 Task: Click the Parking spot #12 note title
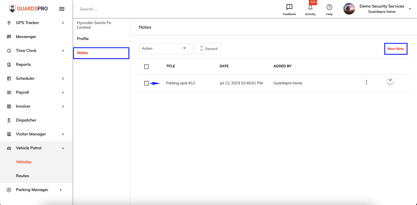[x=181, y=83]
